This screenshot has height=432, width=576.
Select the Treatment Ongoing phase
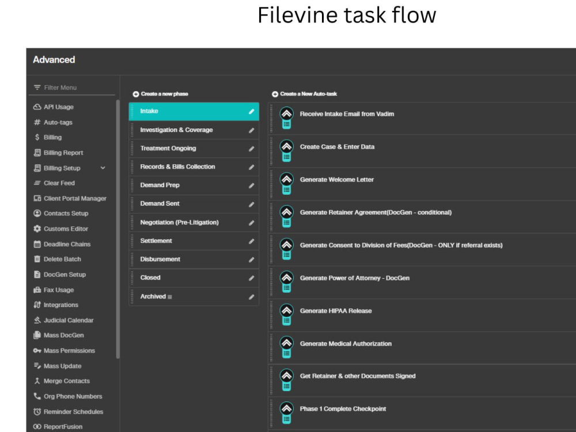(194, 149)
